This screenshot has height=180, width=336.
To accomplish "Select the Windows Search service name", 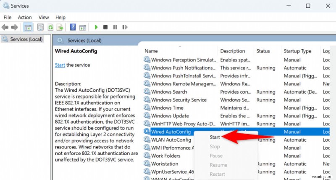I will [169, 92].
